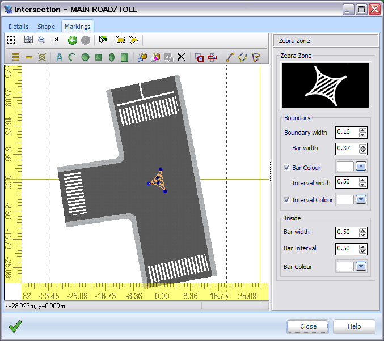
Task: Toggle the Interval Colour checkbox
Action: point(287,200)
